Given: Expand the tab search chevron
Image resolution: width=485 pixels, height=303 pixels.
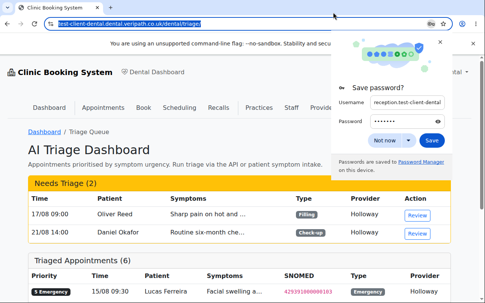Looking at the screenshot, I should tap(8, 8).
